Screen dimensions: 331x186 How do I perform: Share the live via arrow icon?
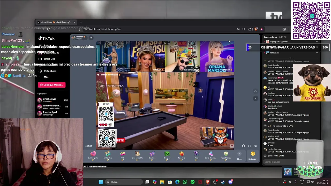91,38
